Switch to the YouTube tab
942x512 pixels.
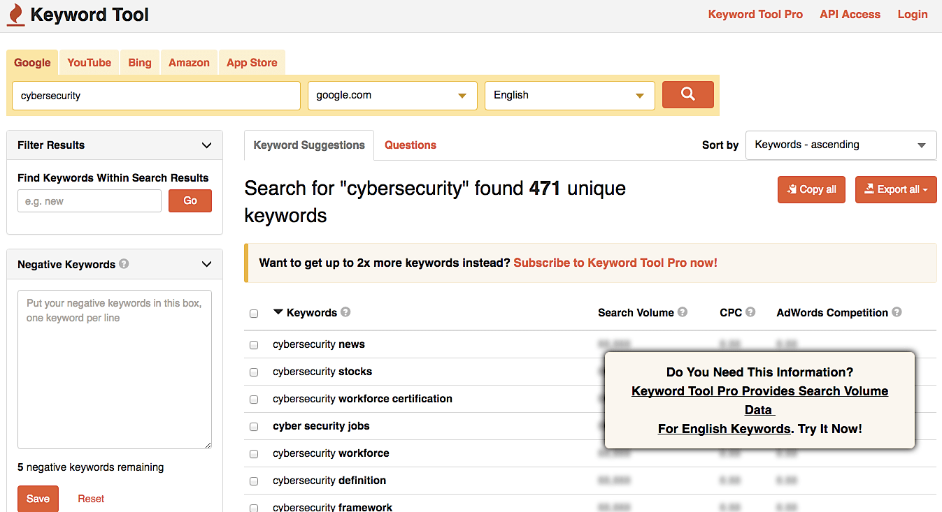[x=89, y=62]
